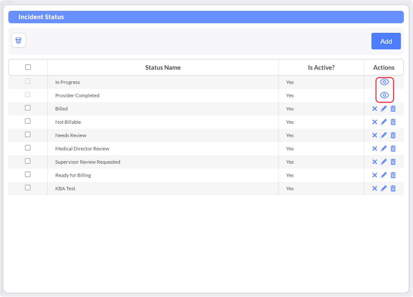View the Provider Completed status via eye icon
This screenshot has width=413, height=297.
[384, 95]
